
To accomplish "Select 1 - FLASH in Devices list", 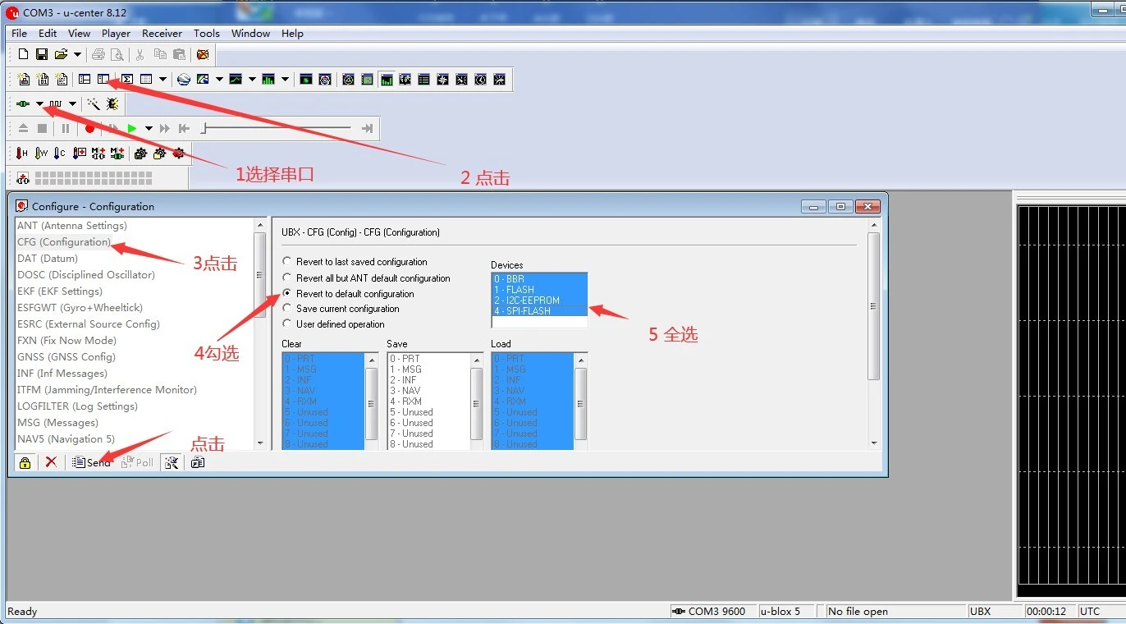I will (x=539, y=290).
